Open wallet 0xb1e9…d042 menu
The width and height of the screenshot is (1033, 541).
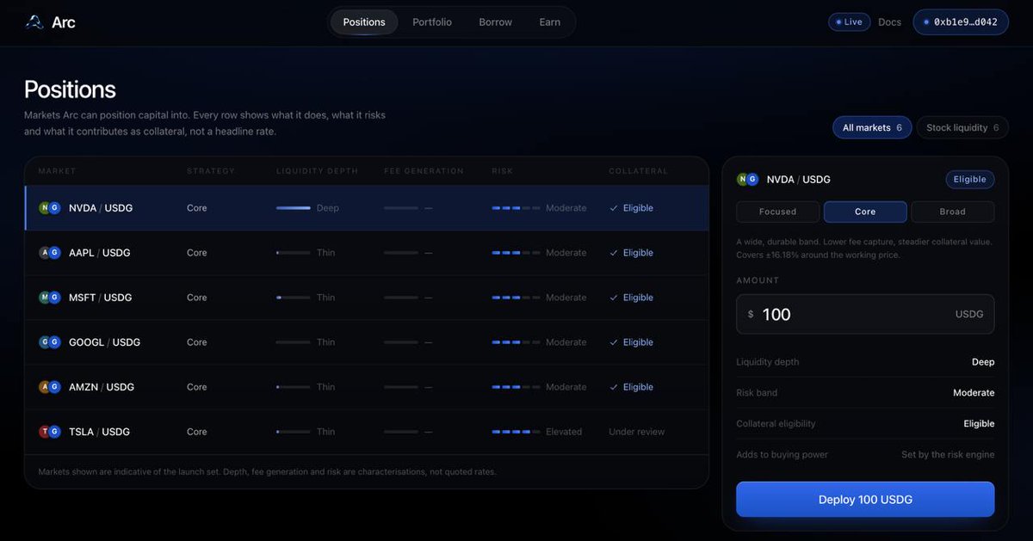(x=961, y=22)
